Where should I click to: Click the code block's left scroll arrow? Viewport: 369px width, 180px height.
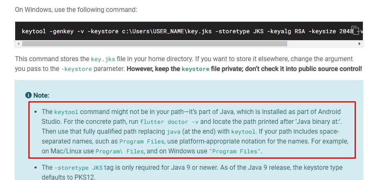coord(18,43)
